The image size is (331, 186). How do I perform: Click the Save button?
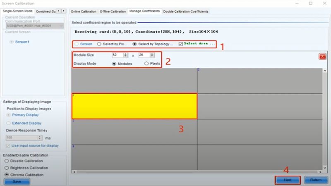pos(17,181)
